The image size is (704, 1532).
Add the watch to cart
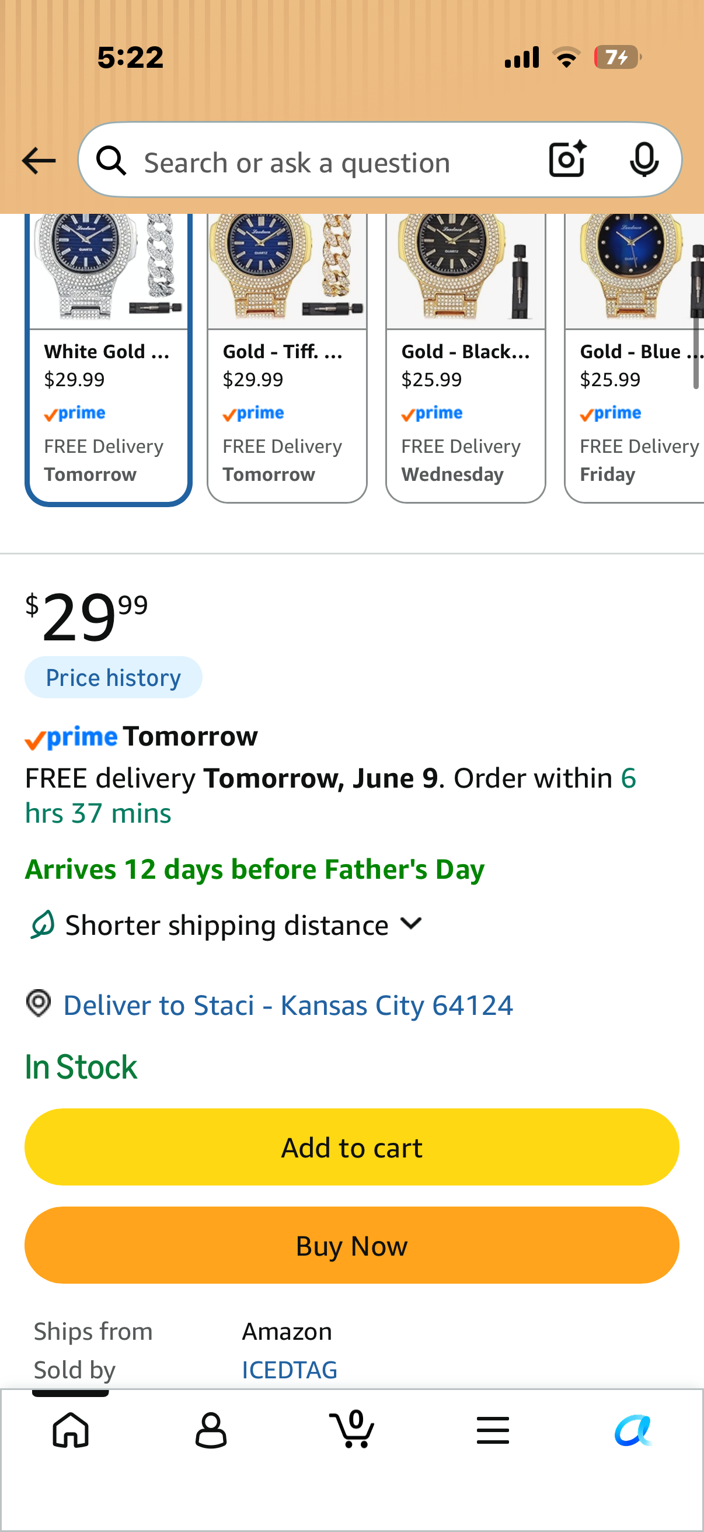pyautogui.click(x=351, y=1146)
